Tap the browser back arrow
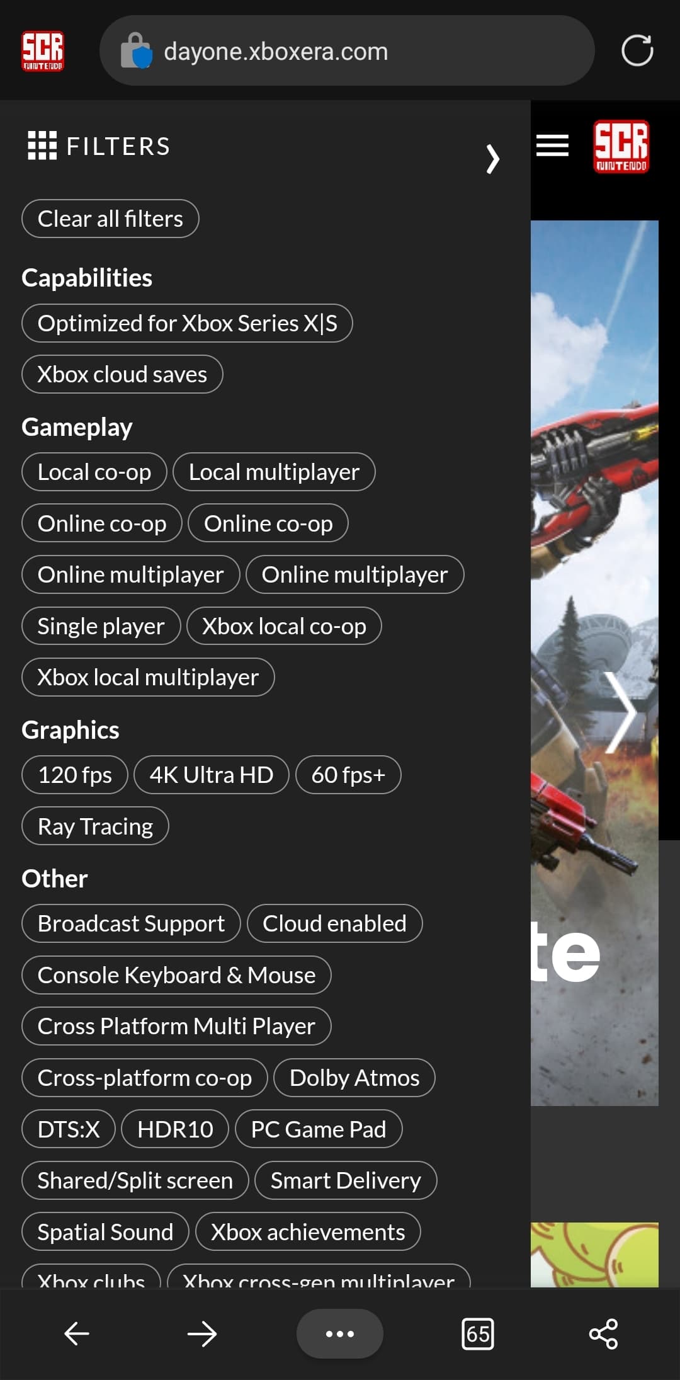The height and width of the screenshot is (1380, 680). click(77, 1333)
